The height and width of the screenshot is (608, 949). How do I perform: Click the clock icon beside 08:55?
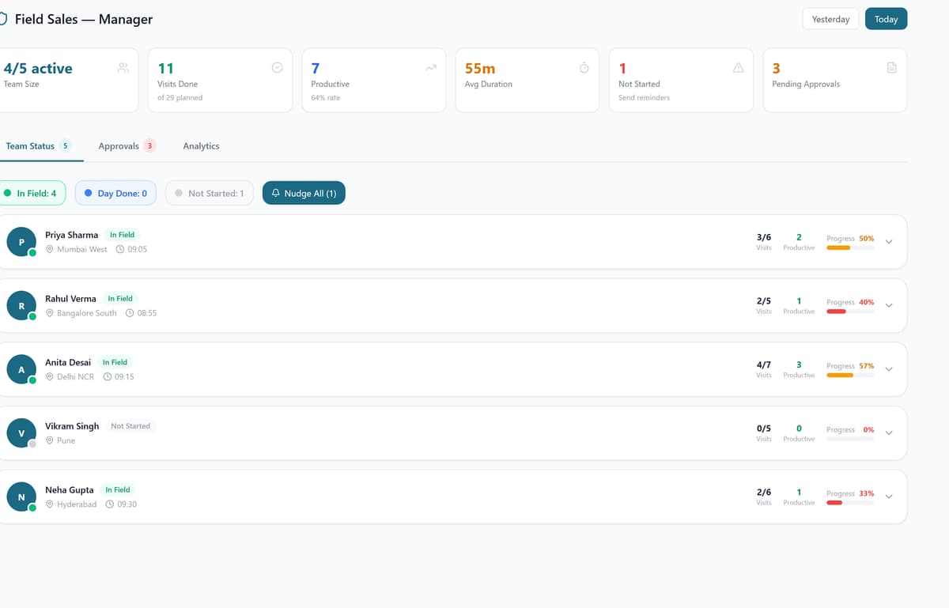130,313
